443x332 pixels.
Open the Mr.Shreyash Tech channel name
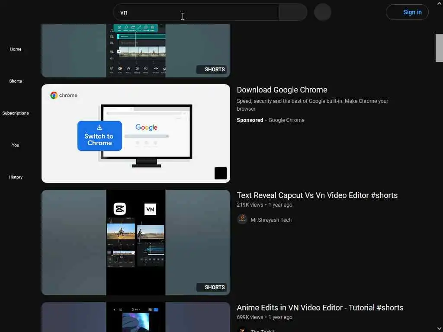tap(271, 220)
